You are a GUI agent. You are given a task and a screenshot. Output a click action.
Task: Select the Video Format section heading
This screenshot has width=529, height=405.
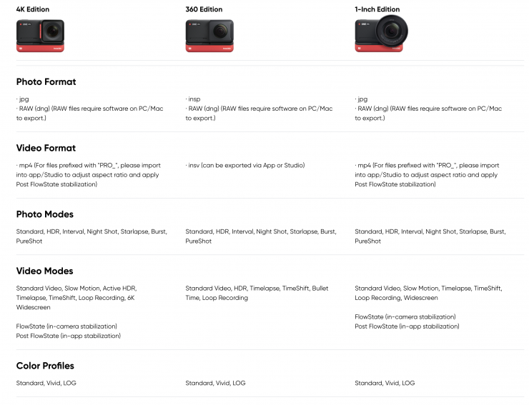[46, 149]
